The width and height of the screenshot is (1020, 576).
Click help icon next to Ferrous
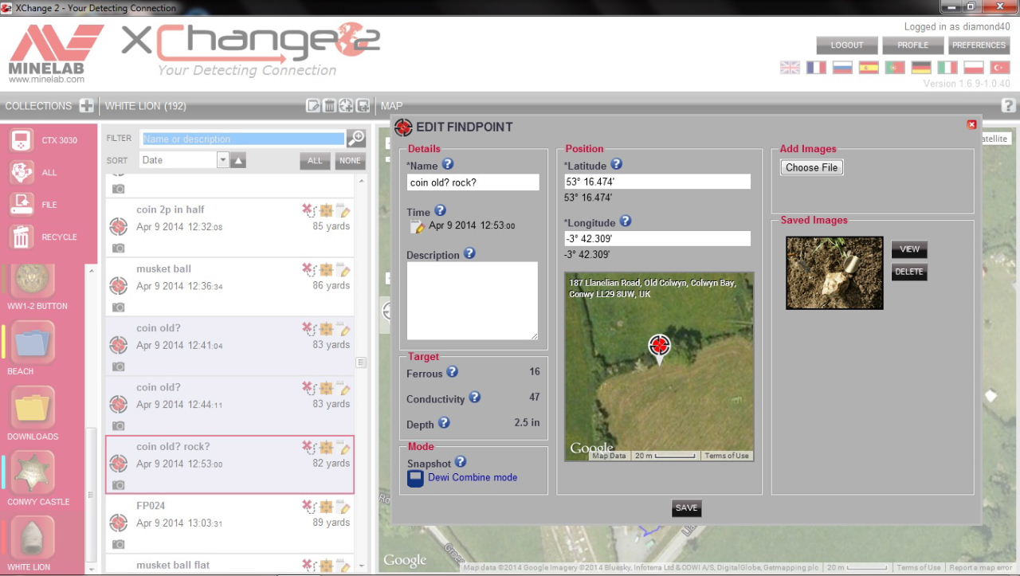(452, 372)
